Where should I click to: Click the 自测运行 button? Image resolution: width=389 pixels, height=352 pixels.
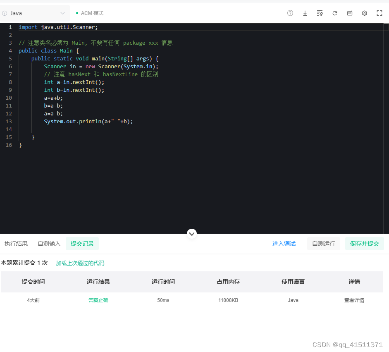[324, 244]
